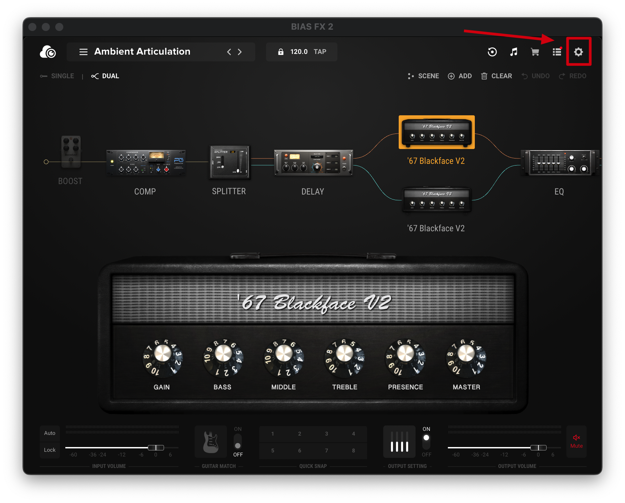The image size is (625, 503).
Task: Click the MASTER knob on amp
Action: coord(466,357)
